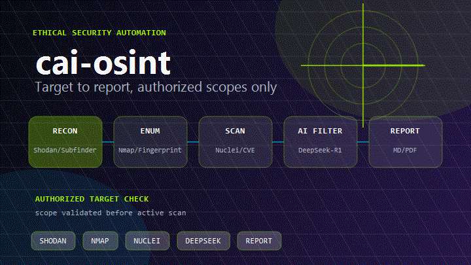Select the RECON Shodan/Subfinder stage card
This screenshot has height=265, width=471.
(x=65, y=142)
